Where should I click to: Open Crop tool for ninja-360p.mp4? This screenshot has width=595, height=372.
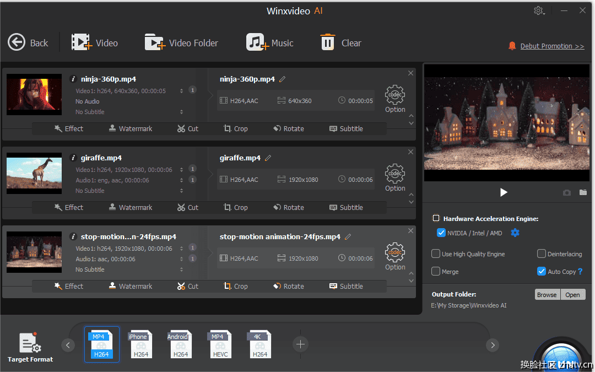(236, 128)
